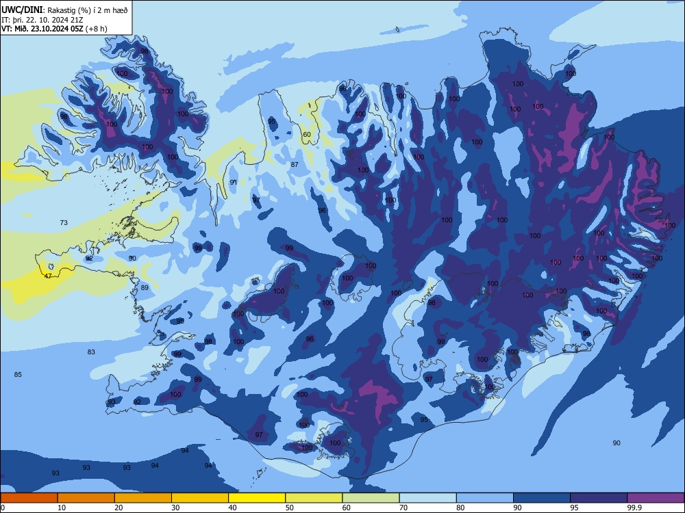This screenshot has height=513, width=685.
Task: Click the light orange 20–30 legend swatch
Action: [x=143, y=498]
